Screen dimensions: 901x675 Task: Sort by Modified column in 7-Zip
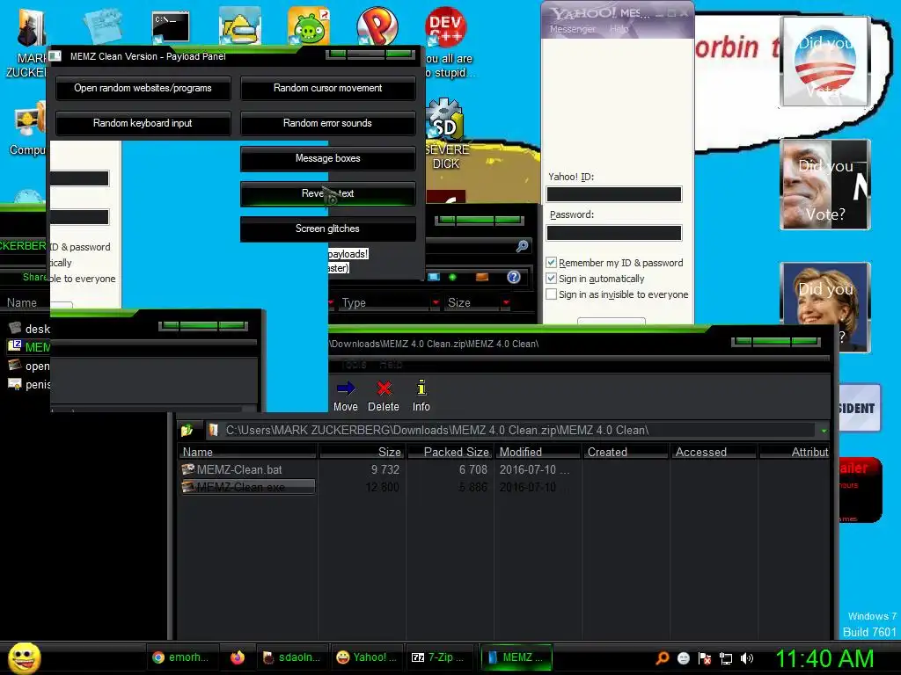click(538, 453)
